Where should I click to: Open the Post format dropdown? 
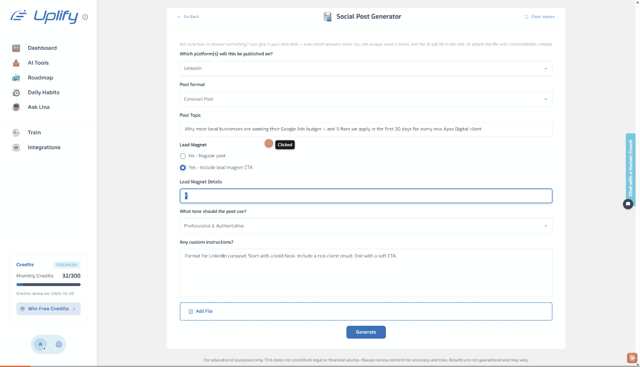[x=366, y=99]
